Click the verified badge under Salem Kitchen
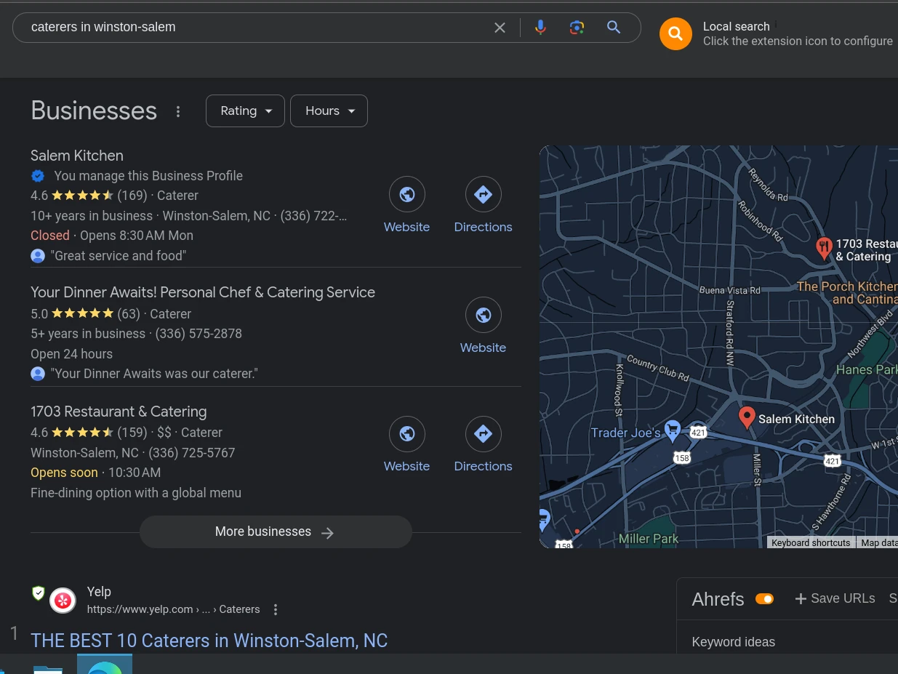The image size is (898, 674). 38,176
